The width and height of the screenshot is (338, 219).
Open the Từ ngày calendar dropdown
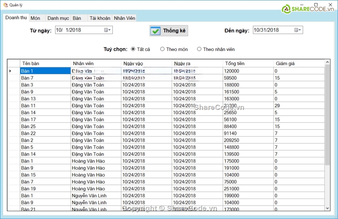point(107,30)
